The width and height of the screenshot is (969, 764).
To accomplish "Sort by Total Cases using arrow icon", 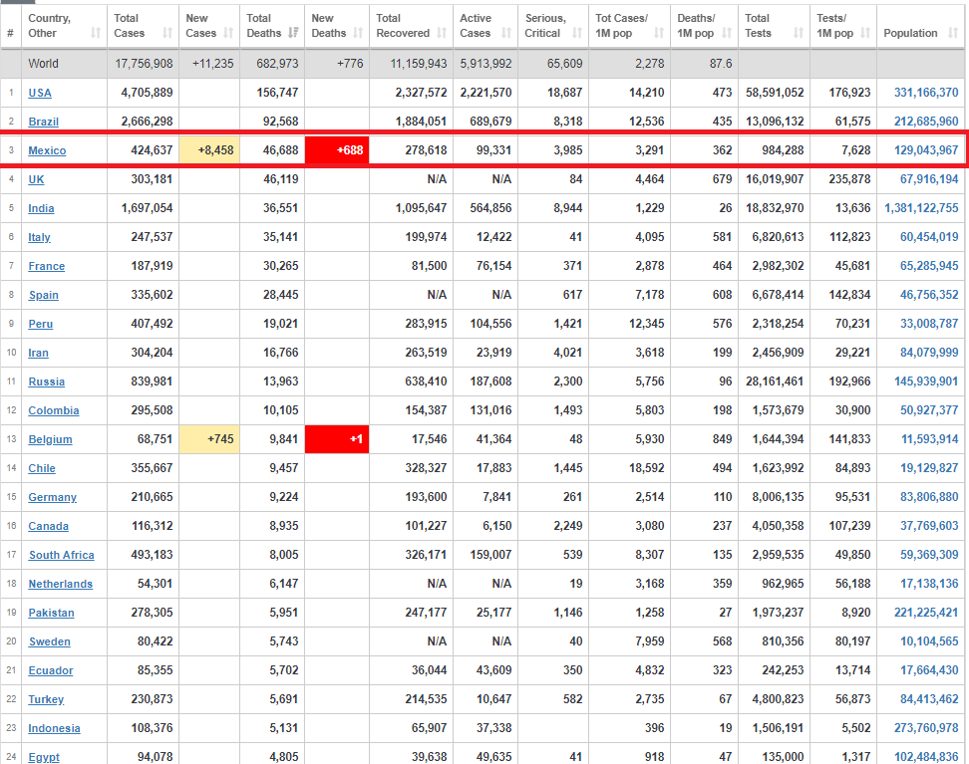I will (x=167, y=33).
